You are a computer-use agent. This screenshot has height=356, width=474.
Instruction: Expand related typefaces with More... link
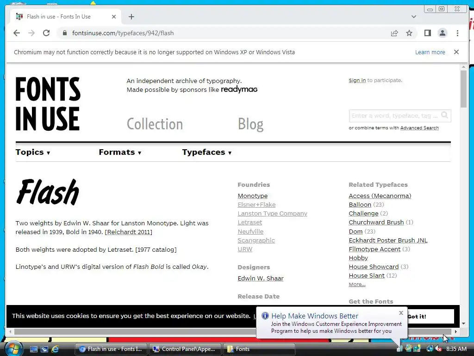point(357,284)
